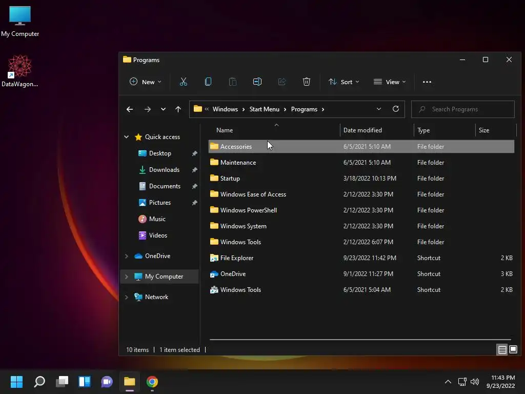This screenshot has height=394, width=525.
Task: Sort by Date modified column header
Action: [x=377, y=130]
